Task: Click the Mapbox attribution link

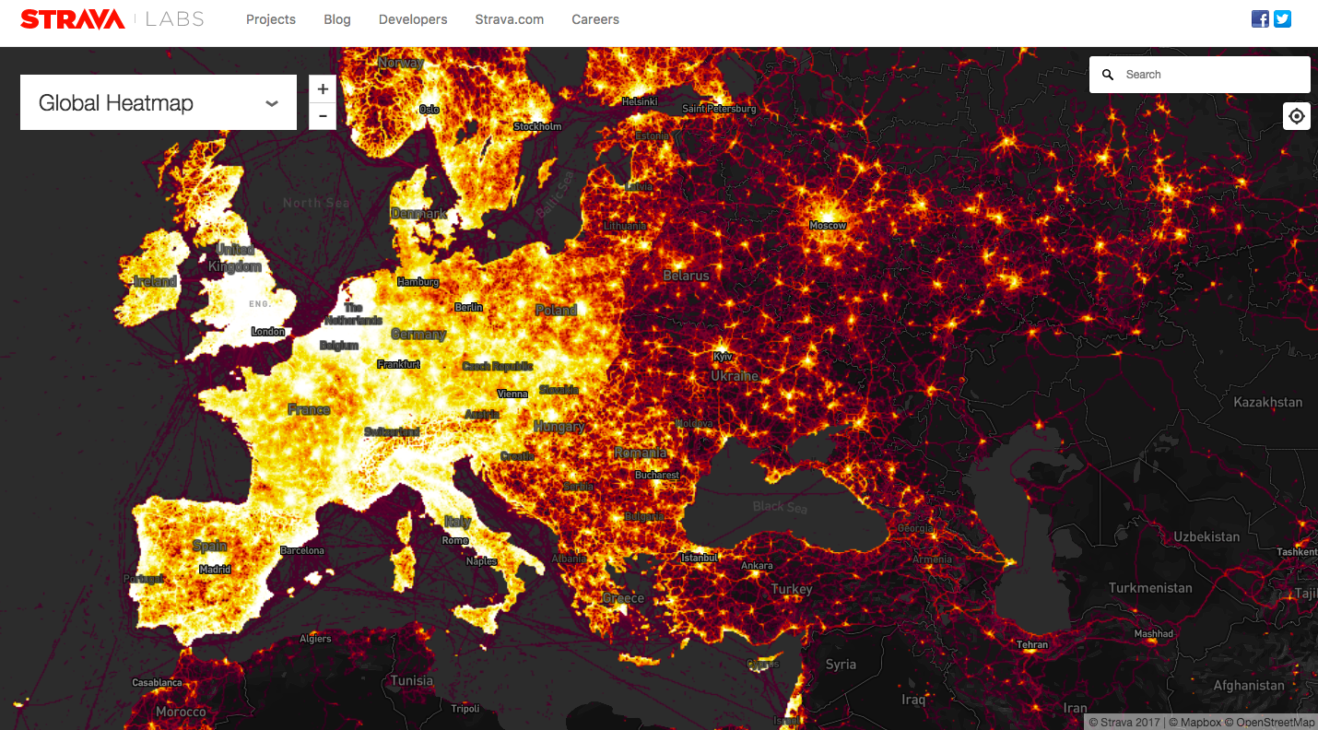Action: [x=1197, y=723]
